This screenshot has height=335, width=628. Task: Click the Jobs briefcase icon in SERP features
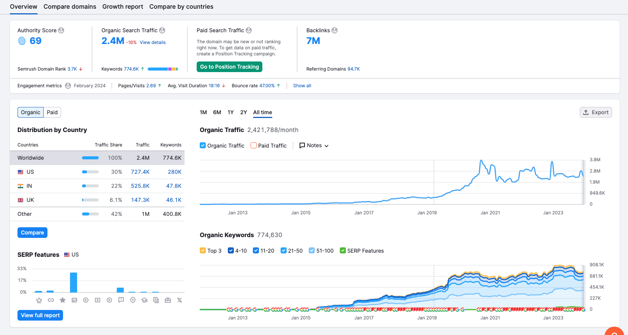168,300
